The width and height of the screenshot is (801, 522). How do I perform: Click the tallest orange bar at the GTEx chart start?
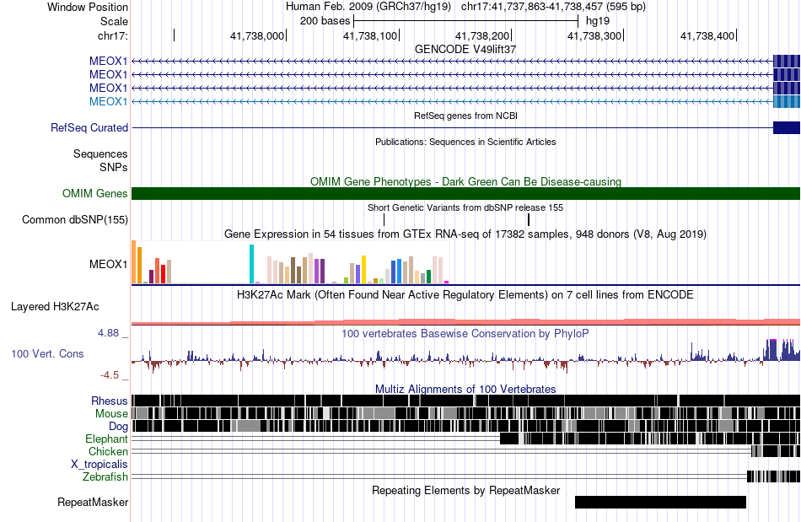134,262
